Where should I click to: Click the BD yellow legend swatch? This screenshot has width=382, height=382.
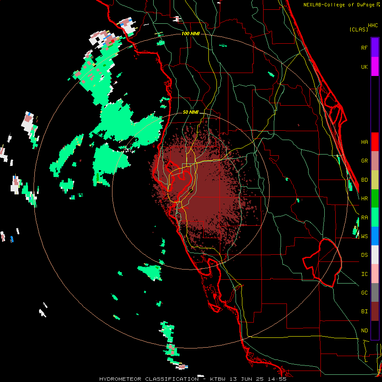point(375,180)
